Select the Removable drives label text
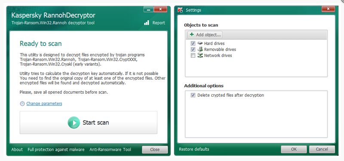 coord(220,50)
